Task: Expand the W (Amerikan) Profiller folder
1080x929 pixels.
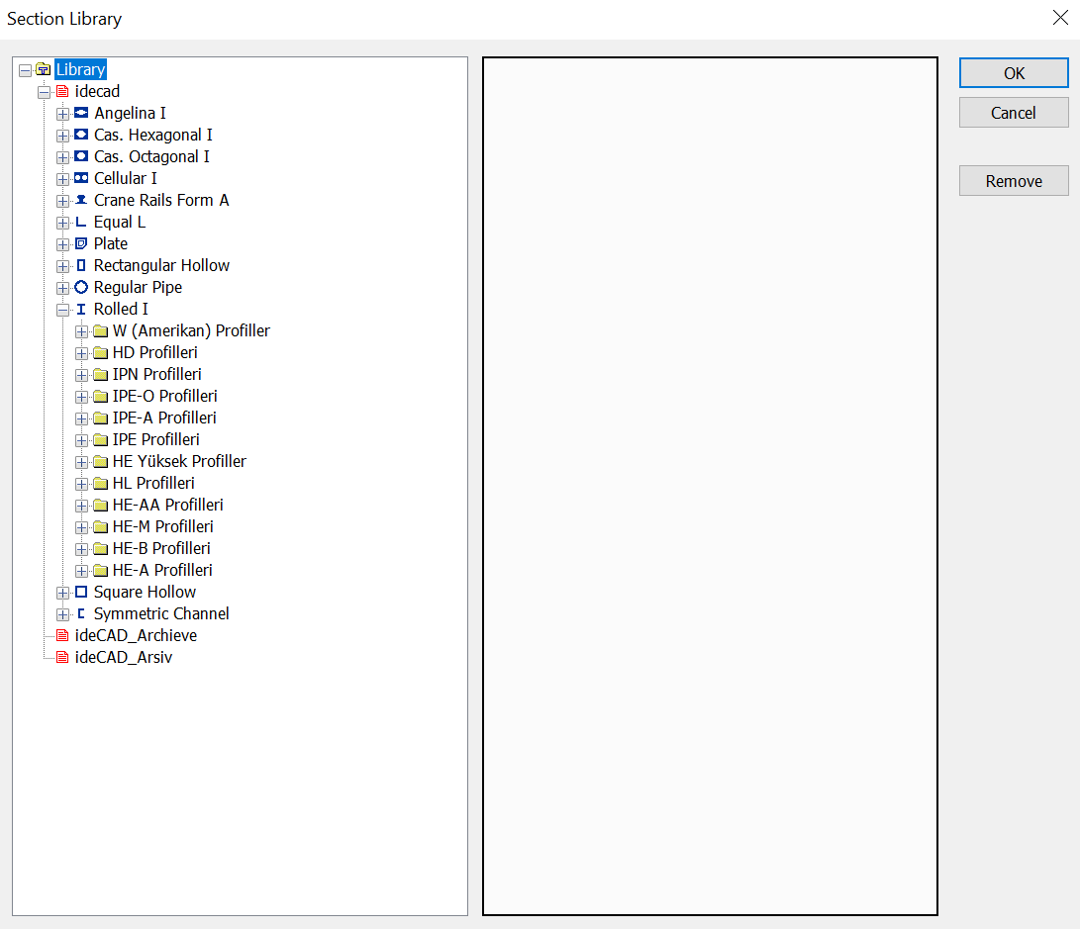Action: click(x=81, y=330)
